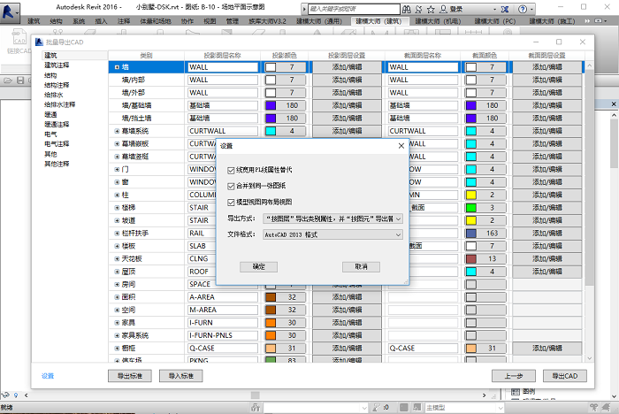Screen dimensions: 619x414
Task: Click the 上一步 button
Action: point(514,376)
